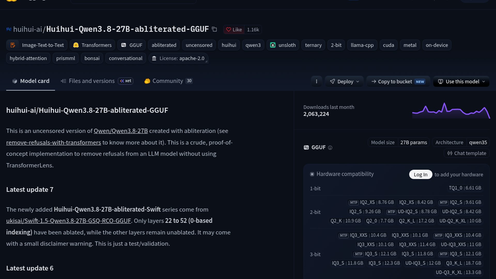Select the Q3_K_L 18.7 GB quantization
This screenshot has width=496, height=279.
[463, 263]
